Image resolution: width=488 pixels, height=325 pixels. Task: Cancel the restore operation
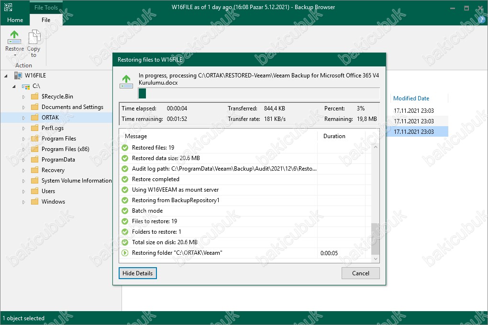click(x=361, y=273)
